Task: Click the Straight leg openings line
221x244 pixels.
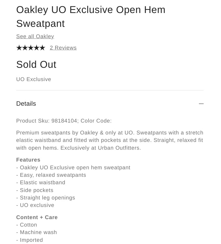Action: [x=46, y=198]
